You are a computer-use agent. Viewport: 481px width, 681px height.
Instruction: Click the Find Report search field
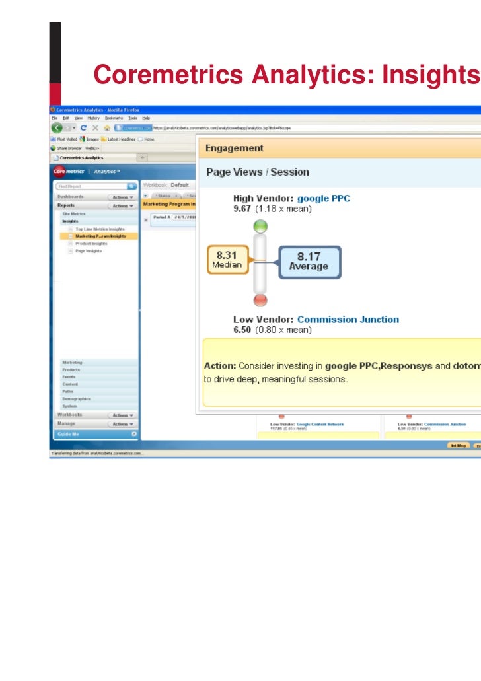tap(91, 186)
